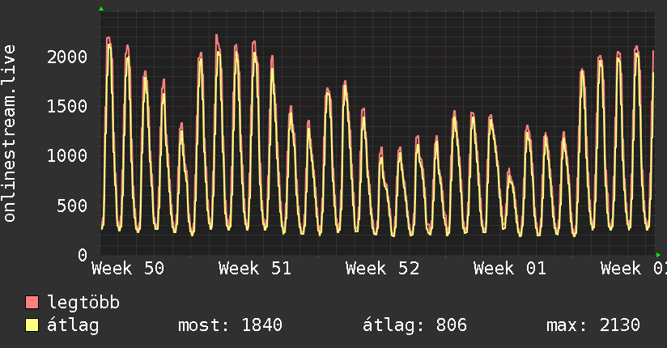Click the 'onlinestream.live' vertical axis title
Screen dimensions: 667x348
pyautogui.click(x=10, y=134)
